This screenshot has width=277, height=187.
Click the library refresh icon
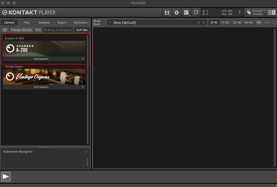(5, 30)
